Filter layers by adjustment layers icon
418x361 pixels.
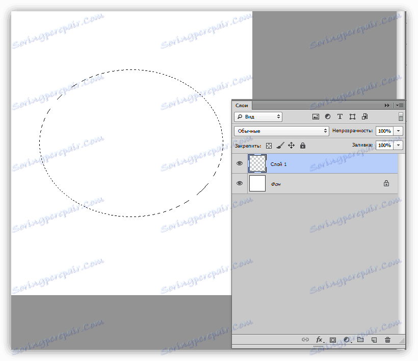pos(328,116)
